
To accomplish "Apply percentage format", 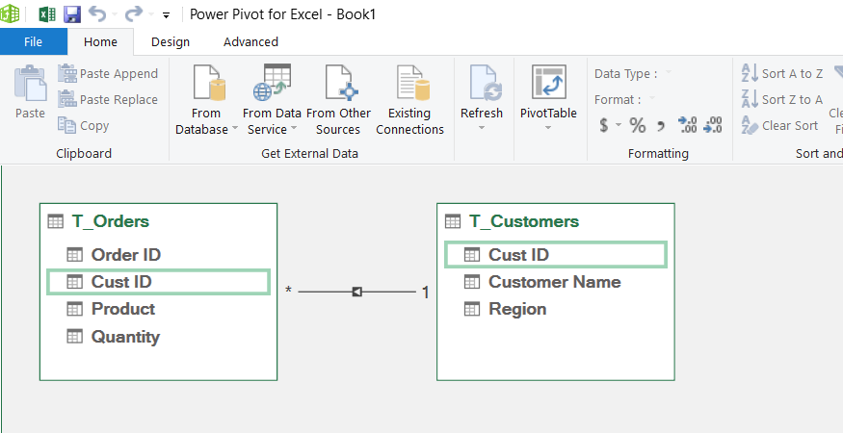I will tap(638, 125).
